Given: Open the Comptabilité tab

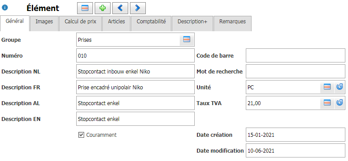Looking at the screenshot, I should [x=151, y=23].
